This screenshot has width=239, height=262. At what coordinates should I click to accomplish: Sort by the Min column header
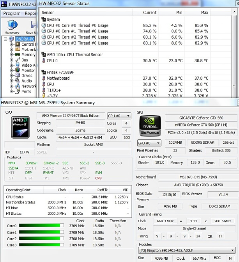tap(171, 12)
